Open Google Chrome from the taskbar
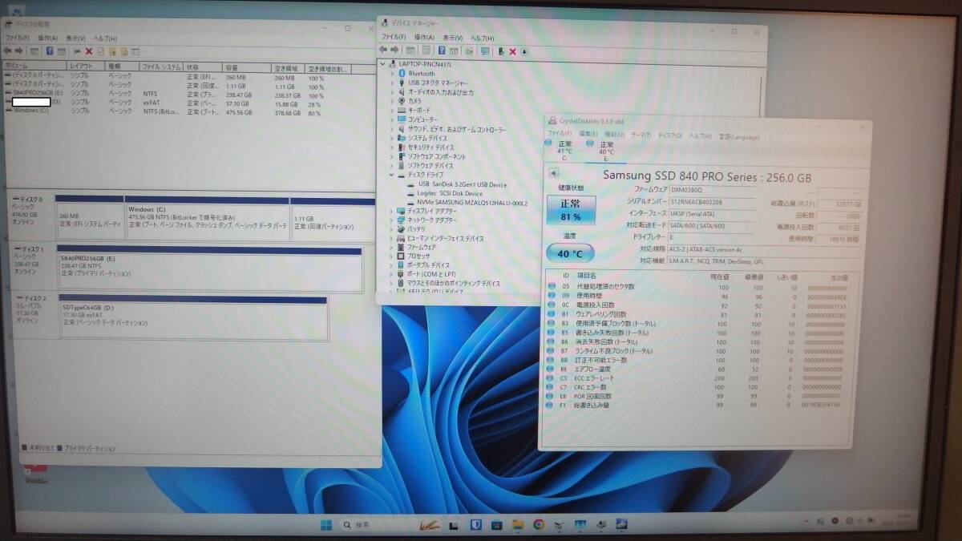Screen dimensions: 962x541 click(x=538, y=524)
